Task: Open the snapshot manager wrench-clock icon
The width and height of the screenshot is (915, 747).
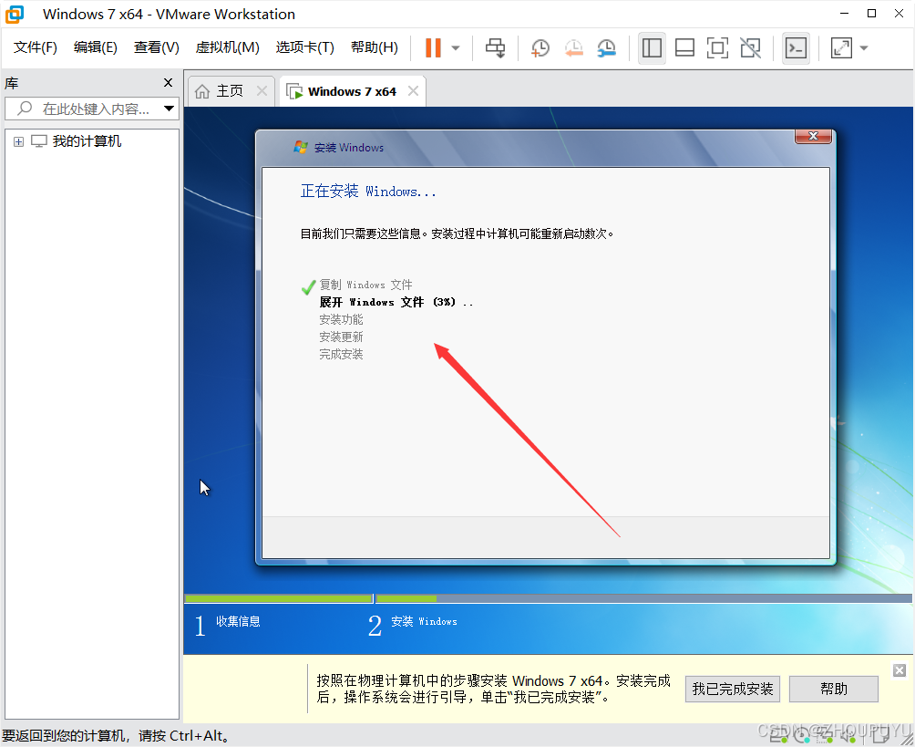Action: (x=607, y=48)
